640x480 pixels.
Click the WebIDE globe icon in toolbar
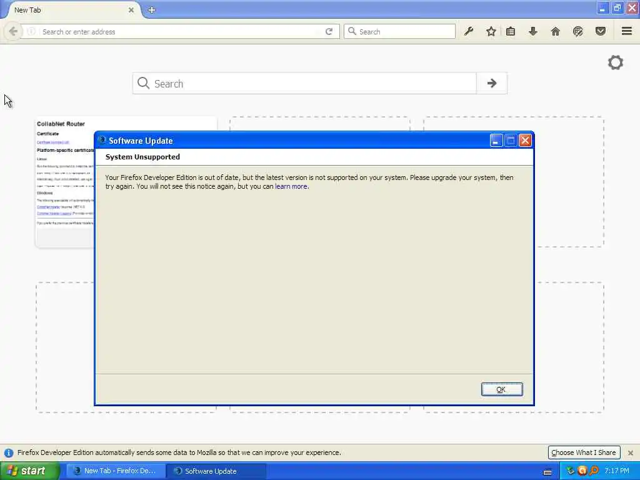click(577, 31)
